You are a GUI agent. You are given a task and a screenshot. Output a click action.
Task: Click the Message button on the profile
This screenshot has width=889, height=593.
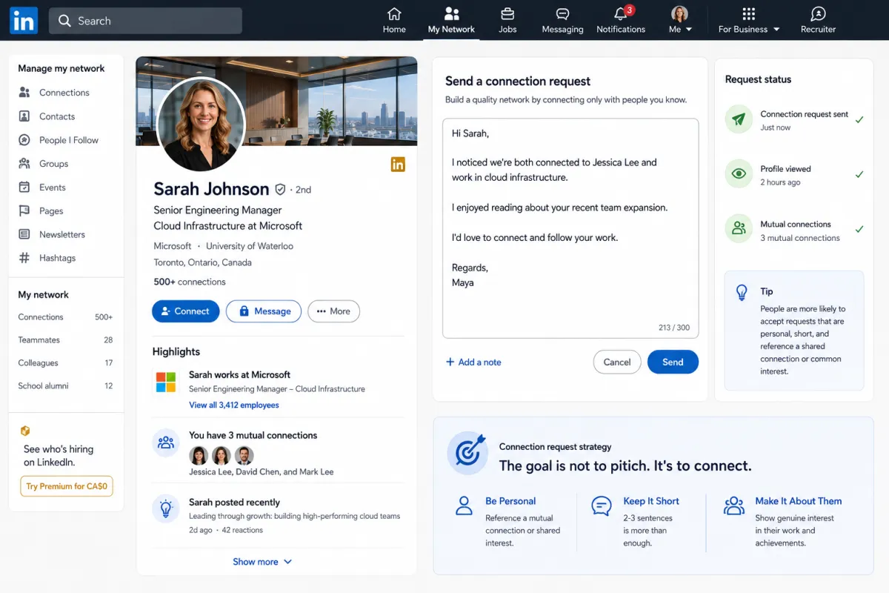[264, 311]
